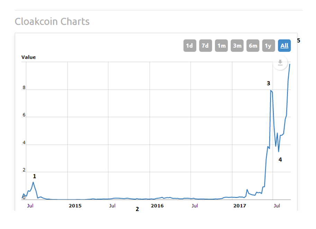
Task: Click annotation number 5 beside All
Action: [x=298, y=40]
